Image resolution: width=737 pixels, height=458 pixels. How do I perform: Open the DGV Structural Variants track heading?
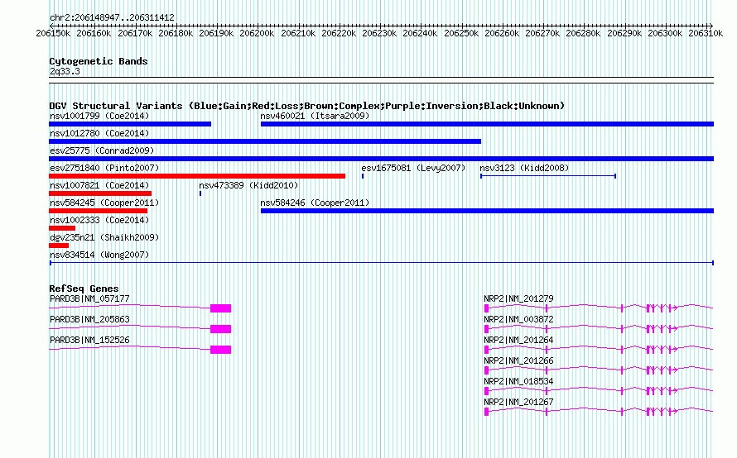tap(307, 106)
